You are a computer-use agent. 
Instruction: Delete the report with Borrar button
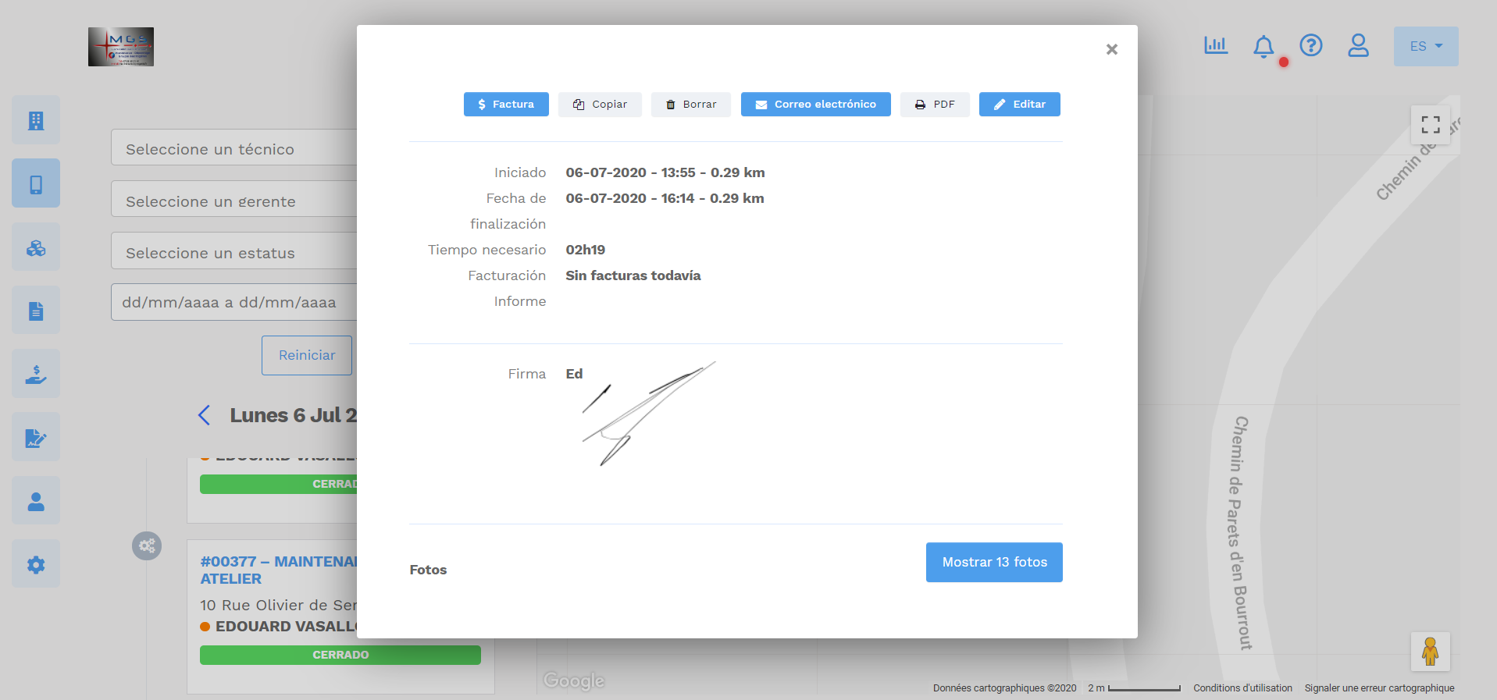(691, 105)
